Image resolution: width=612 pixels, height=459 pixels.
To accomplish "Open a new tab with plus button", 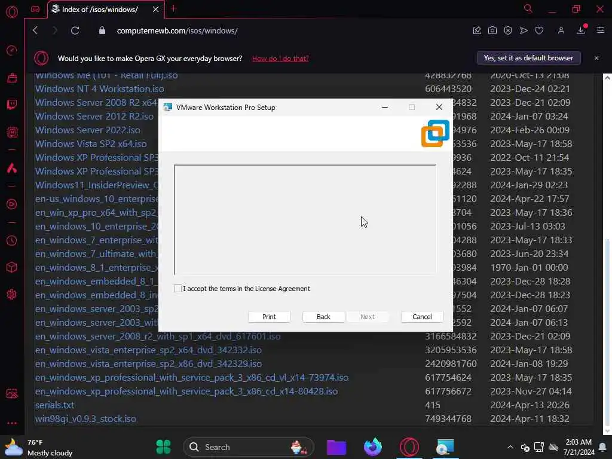I will [x=174, y=8].
